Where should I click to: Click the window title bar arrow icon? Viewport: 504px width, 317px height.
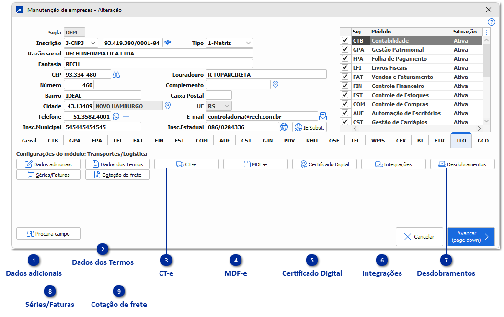pyautogui.click(x=20, y=10)
